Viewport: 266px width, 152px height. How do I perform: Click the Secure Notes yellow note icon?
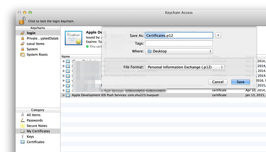coord(22,126)
